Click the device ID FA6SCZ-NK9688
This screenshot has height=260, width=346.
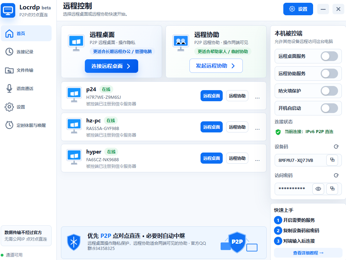coord(103,159)
